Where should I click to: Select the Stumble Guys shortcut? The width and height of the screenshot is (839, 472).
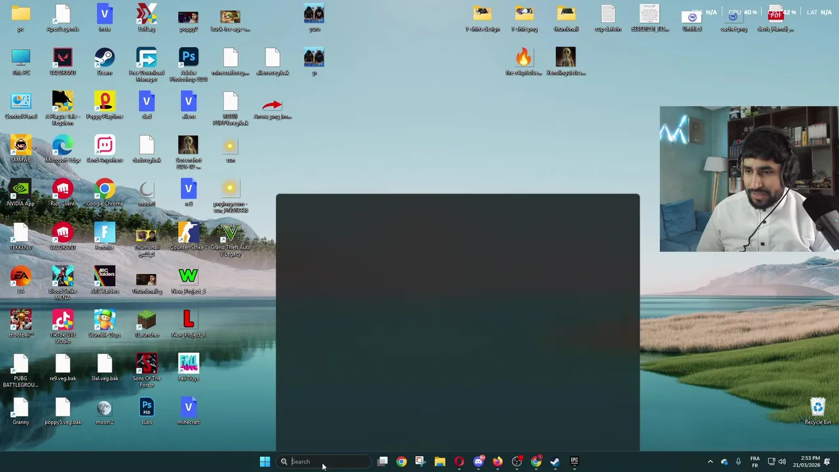104,324
